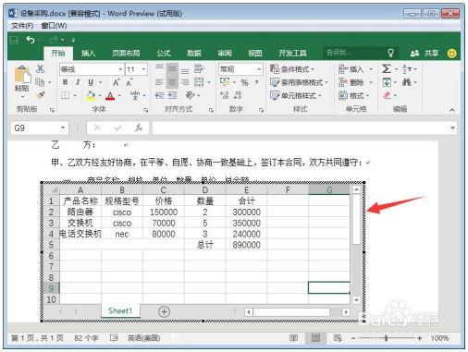
Task: Click the AutoSum sigma icon
Action: (x=387, y=68)
